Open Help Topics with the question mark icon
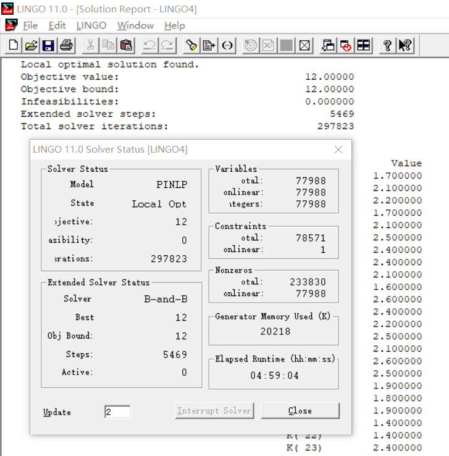 (387, 45)
